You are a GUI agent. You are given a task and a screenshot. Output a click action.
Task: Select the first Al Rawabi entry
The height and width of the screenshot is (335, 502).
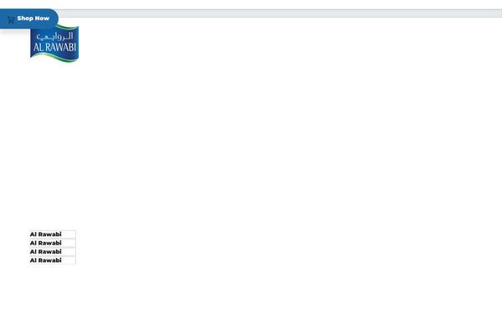46,234
